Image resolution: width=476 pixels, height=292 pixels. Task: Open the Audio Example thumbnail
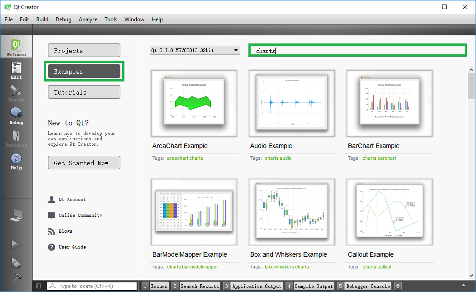click(292, 103)
